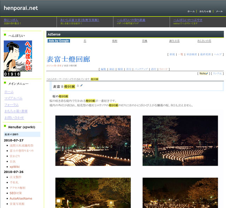The image size is (226, 208).
Task: Click ホーム in the top-right header menu
Action: [x=191, y=11]
